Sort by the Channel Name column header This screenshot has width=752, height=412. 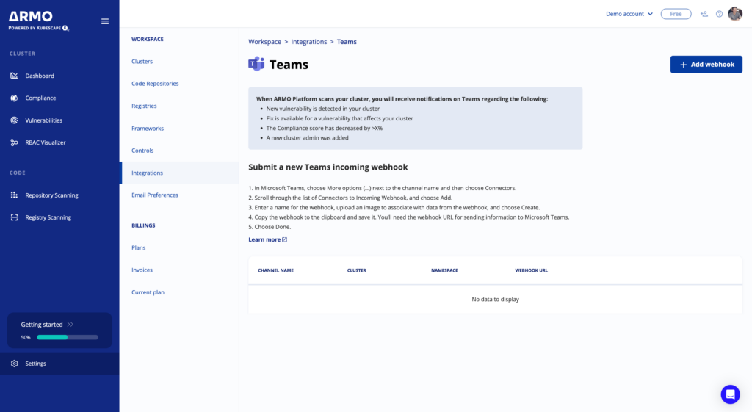[276, 270]
